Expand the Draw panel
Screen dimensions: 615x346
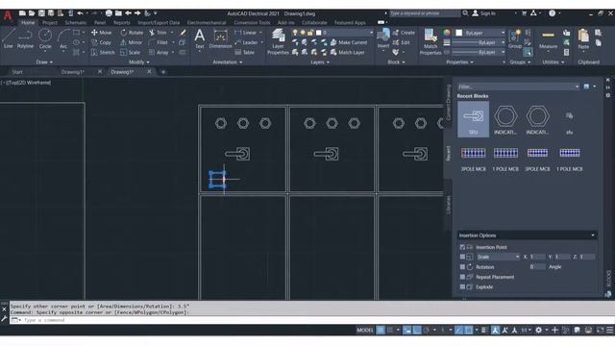click(x=44, y=62)
